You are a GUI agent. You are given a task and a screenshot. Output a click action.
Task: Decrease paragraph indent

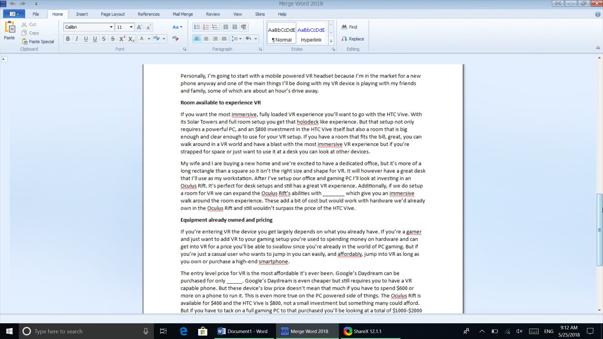225,27
